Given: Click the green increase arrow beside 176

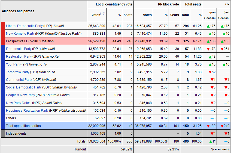Looking at the screenshot, I should click(208, 26).
